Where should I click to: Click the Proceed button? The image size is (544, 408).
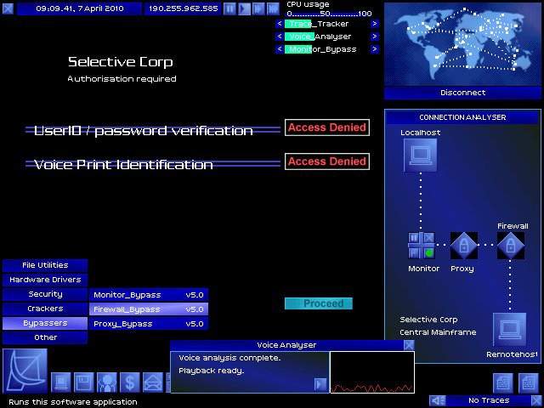point(319,303)
